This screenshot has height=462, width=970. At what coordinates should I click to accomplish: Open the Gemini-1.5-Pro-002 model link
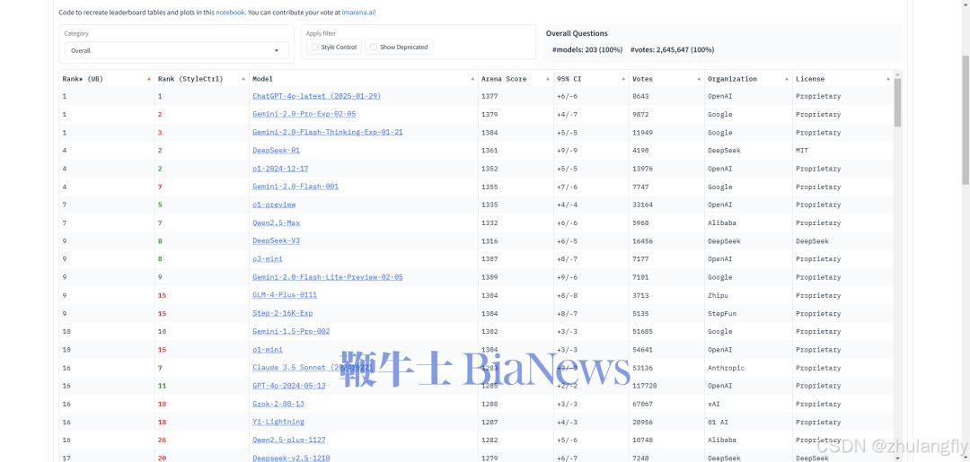point(291,332)
